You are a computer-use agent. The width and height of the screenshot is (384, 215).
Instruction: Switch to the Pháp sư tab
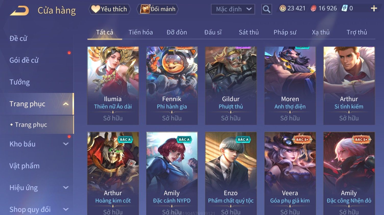tap(285, 32)
